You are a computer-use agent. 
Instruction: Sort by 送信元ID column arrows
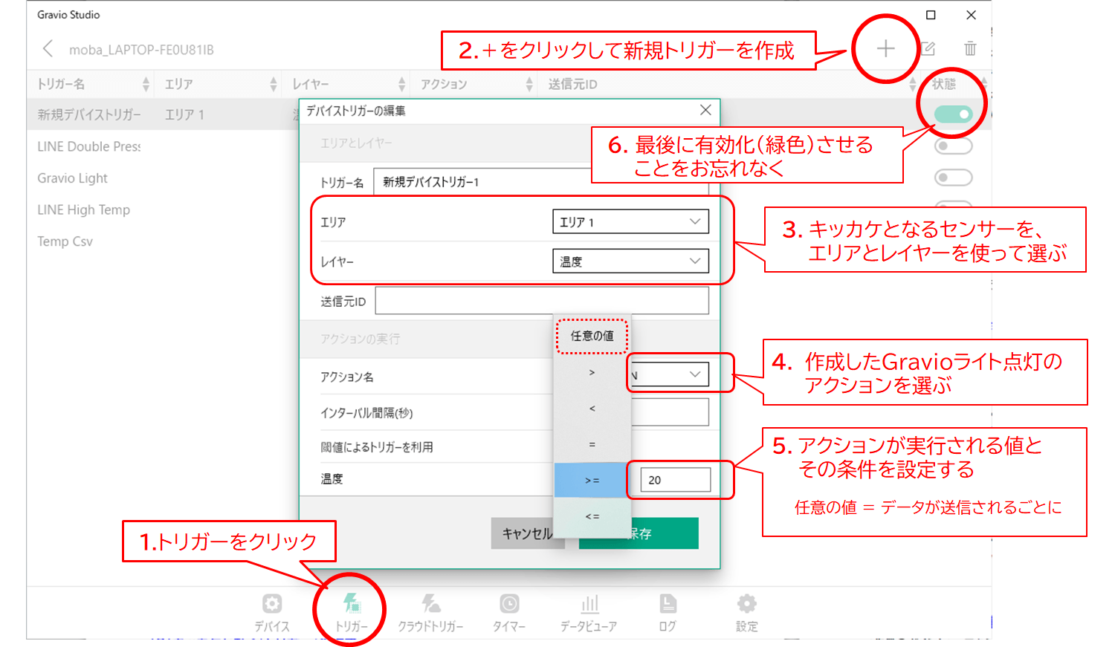(x=912, y=84)
